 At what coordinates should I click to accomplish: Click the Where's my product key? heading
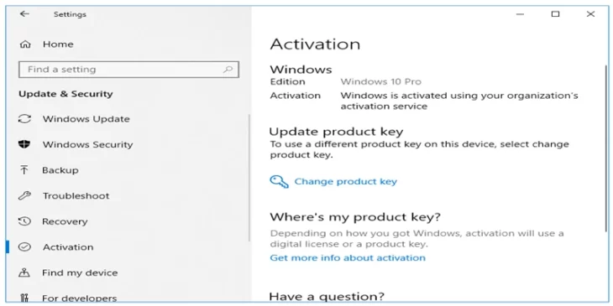pyautogui.click(x=355, y=216)
